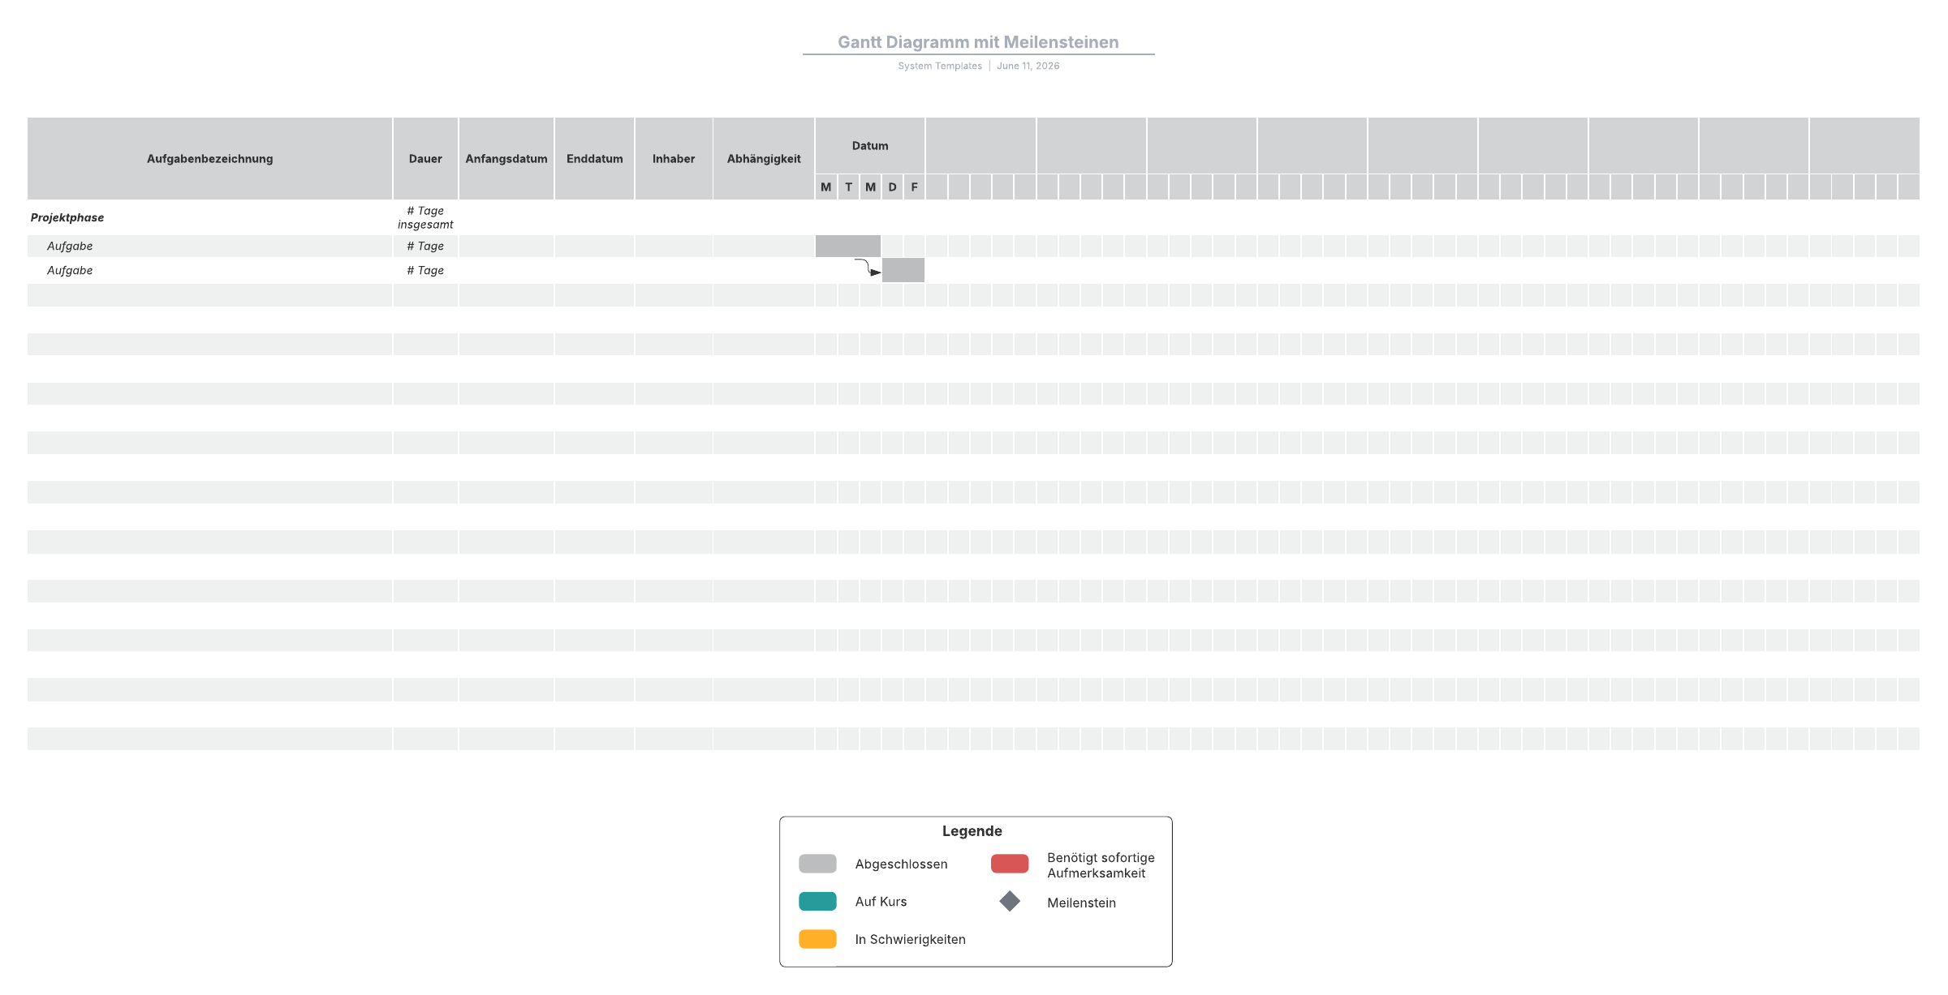Select the In Schwierigkeiten legend label
The height and width of the screenshot is (995, 1948).
pyautogui.click(x=910, y=940)
